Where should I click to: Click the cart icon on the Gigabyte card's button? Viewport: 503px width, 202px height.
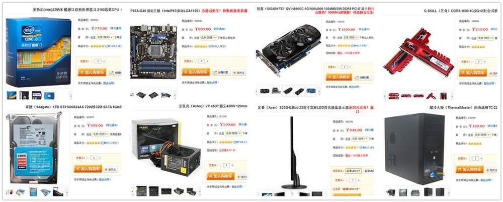tap(329, 77)
